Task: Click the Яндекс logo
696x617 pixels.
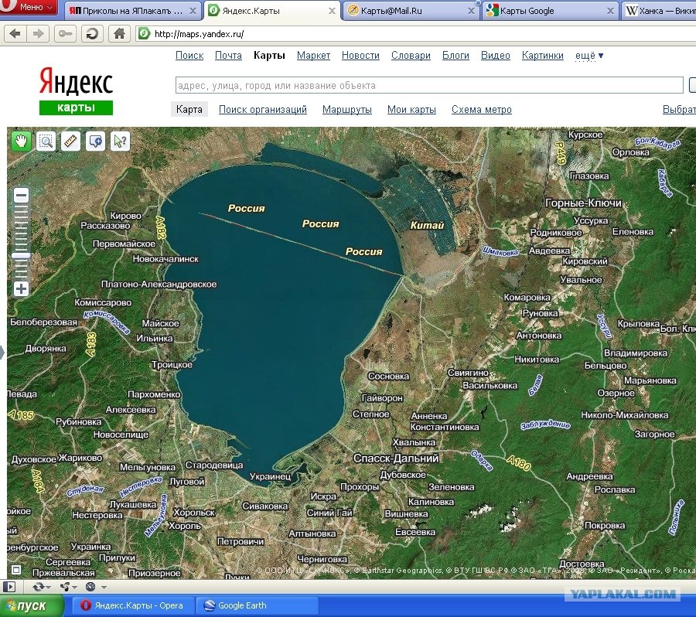Action: click(76, 82)
